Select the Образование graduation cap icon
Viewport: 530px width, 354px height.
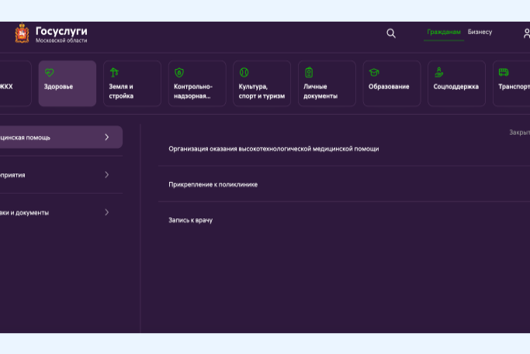point(373,72)
